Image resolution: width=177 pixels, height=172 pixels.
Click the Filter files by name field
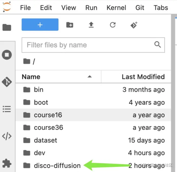[x=93, y=45]
